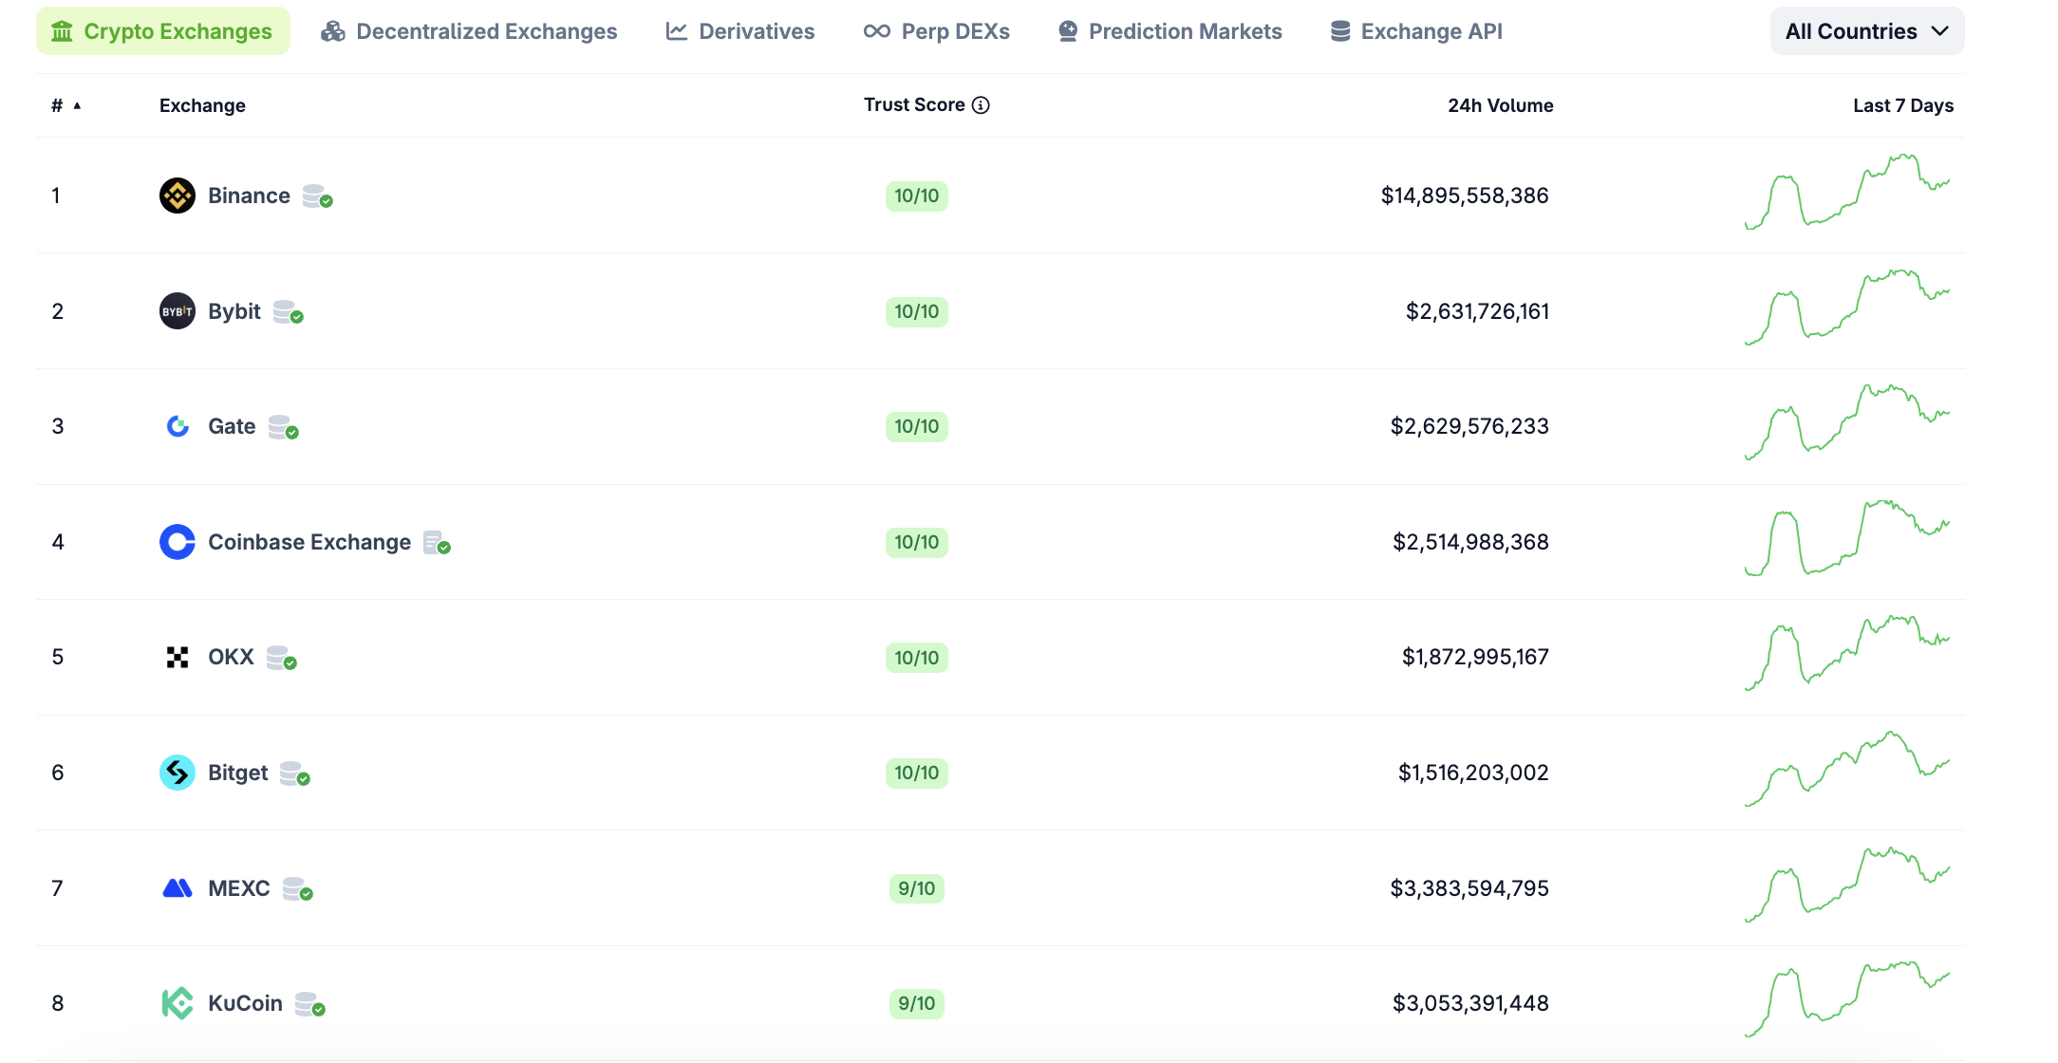Image resolution: width=2058 pixels, height=1063 pixels.
Task: Click the Coinbase Exchange logo icon
Action: pos(178,542)
